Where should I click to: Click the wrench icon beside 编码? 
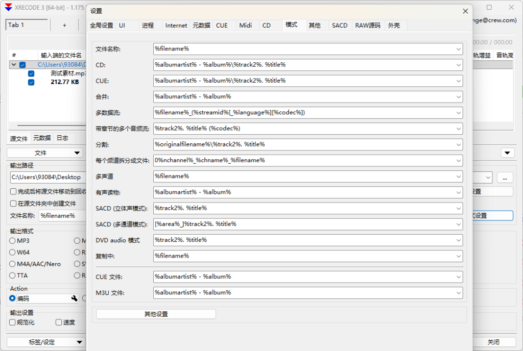pyautogui.click(x=74, y=298)
